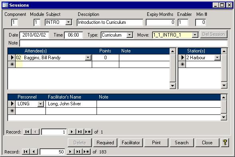This screenshot has width=235, height=157.
Task: Minimize the Sessions window
Action: (x=215, y=5)
